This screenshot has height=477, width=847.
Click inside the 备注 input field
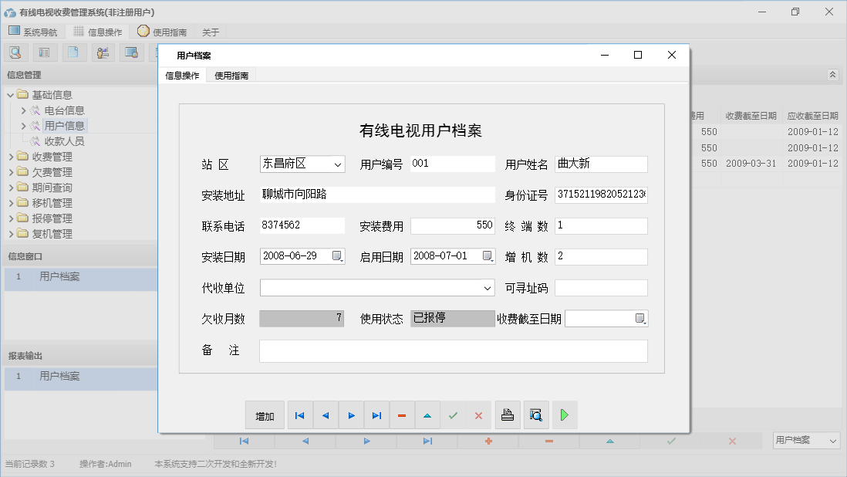(453, 351)
